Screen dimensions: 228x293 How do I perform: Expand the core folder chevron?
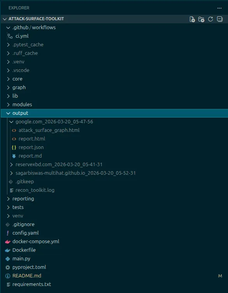pos(8,79)
